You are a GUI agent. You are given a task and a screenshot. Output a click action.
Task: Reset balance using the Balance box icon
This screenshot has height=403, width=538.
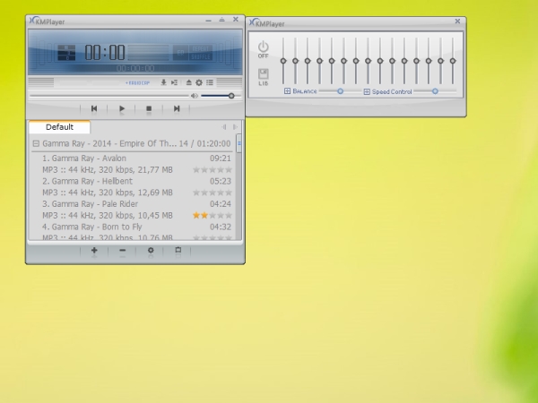[x=287, y=91]
